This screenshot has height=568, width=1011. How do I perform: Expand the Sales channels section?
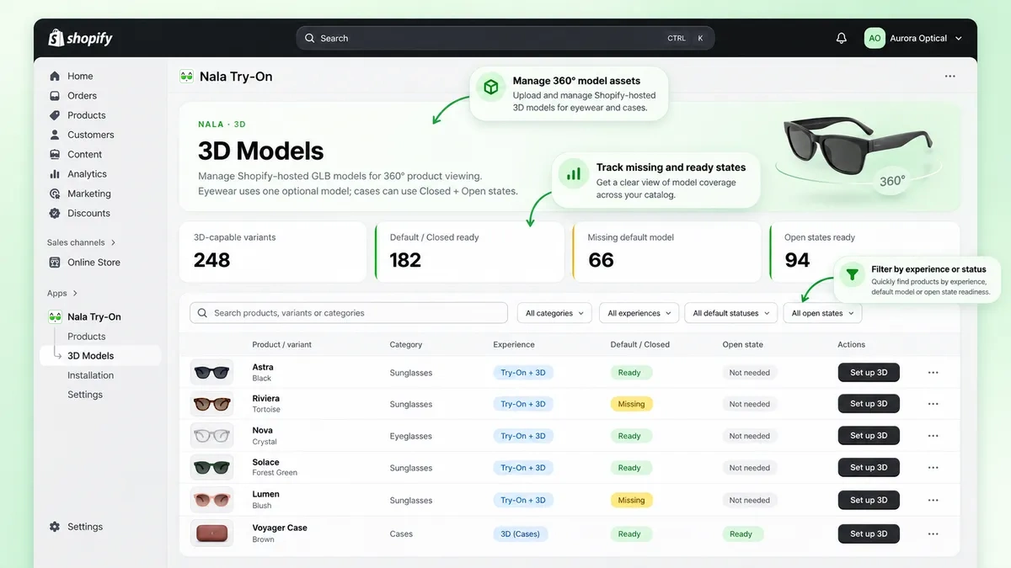coord(82,242)
